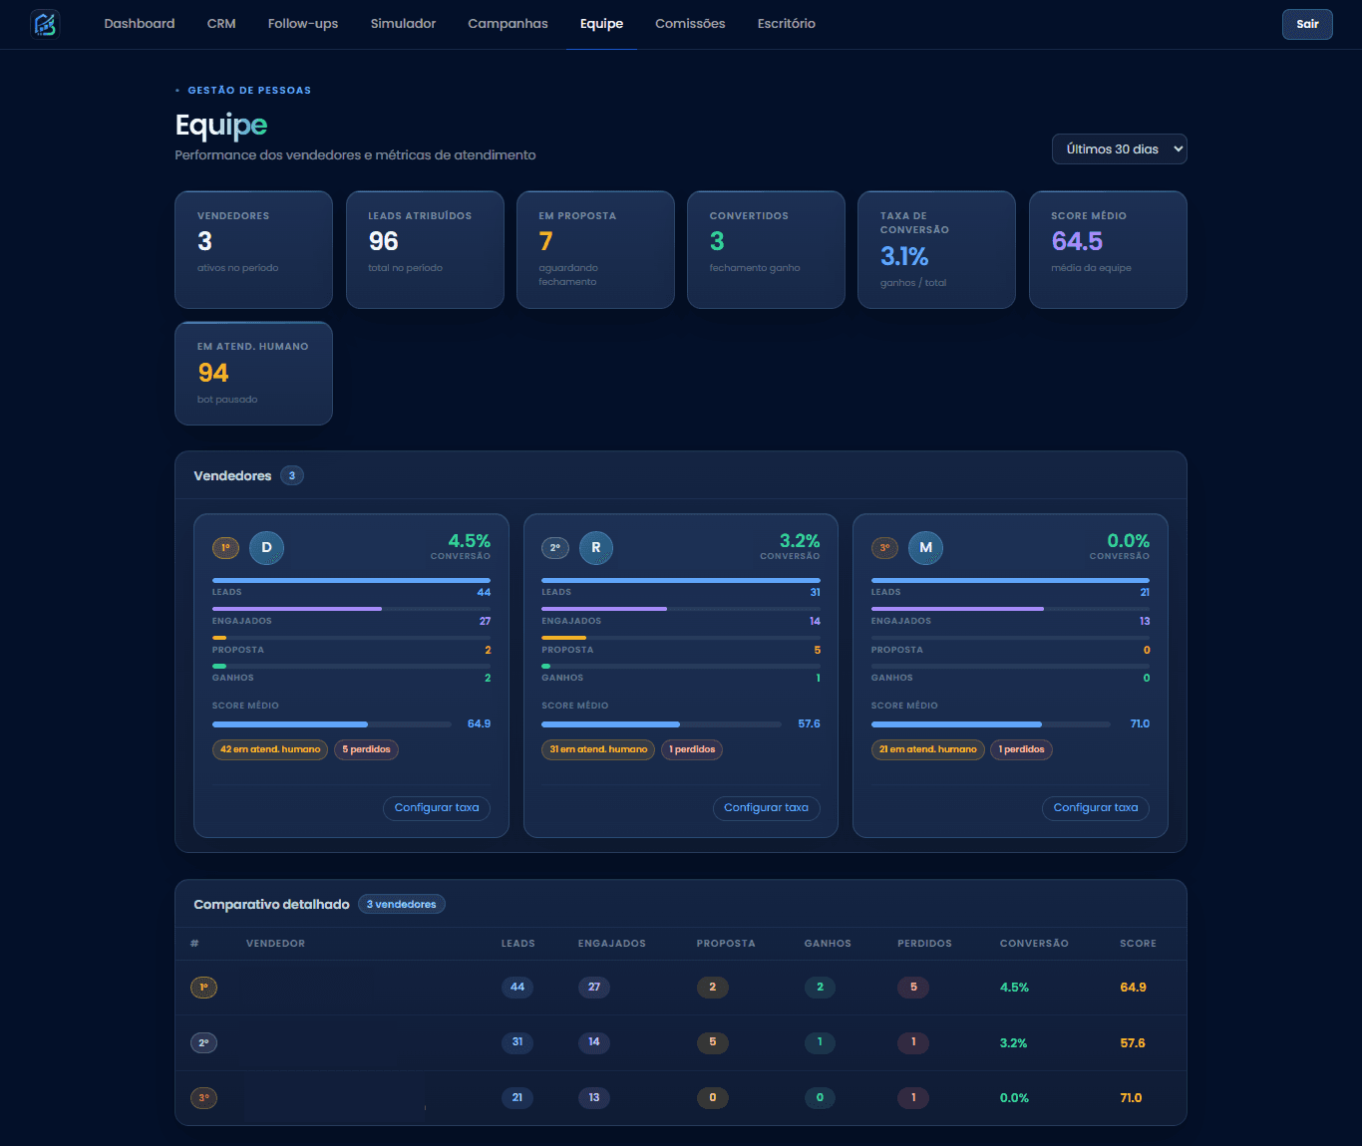
Task: Click the 5 perdidos tag
Action: [366, 749]
